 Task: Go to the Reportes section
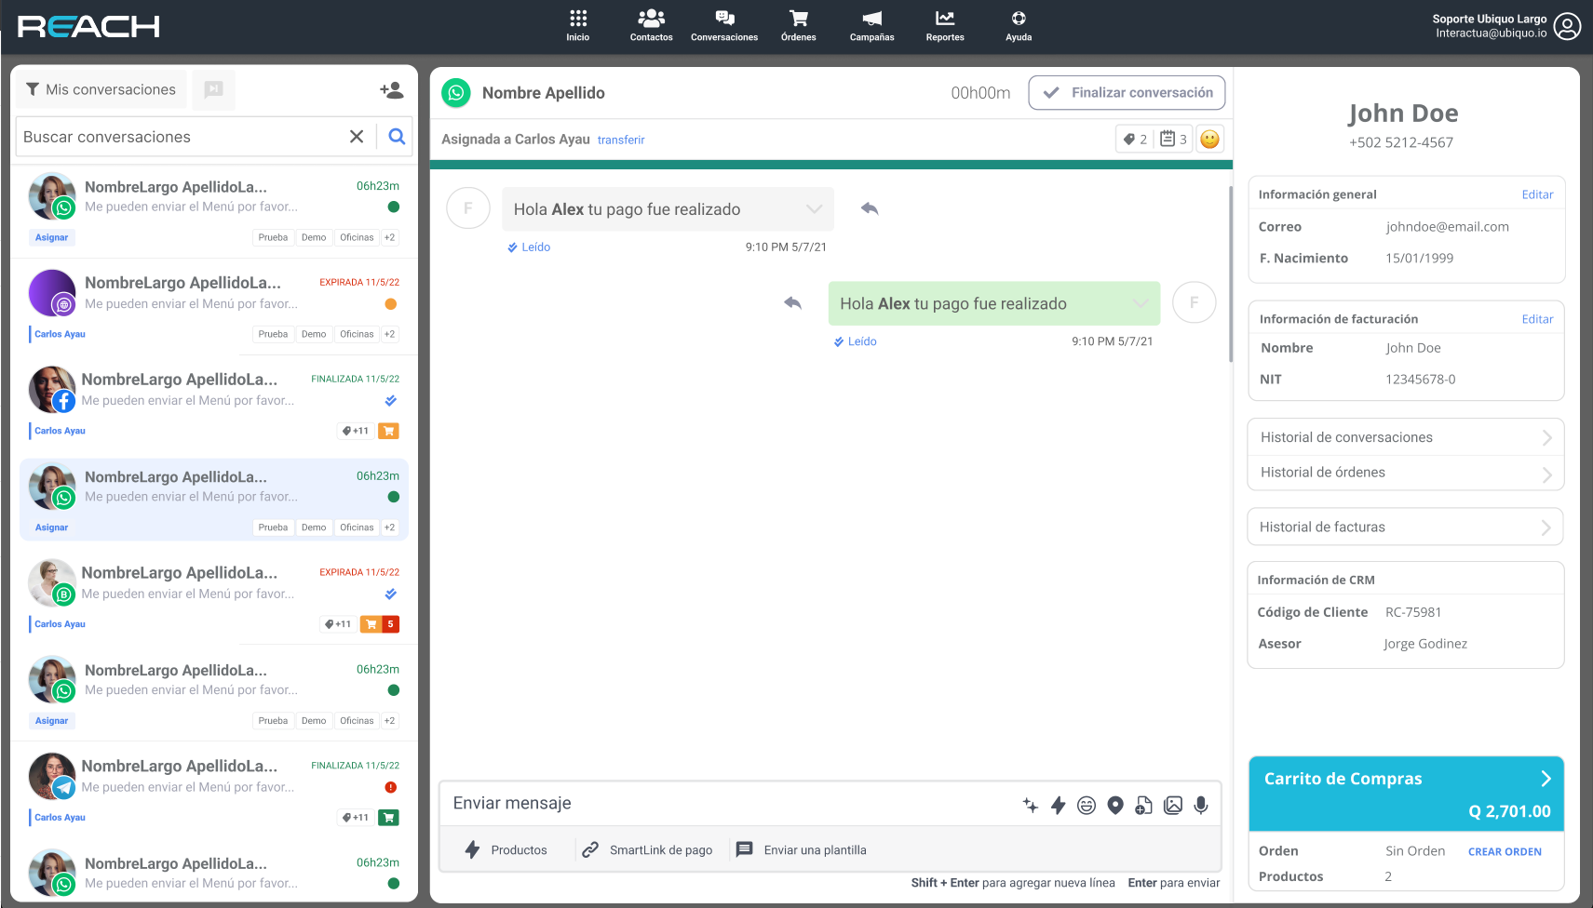tap(944, 25)
